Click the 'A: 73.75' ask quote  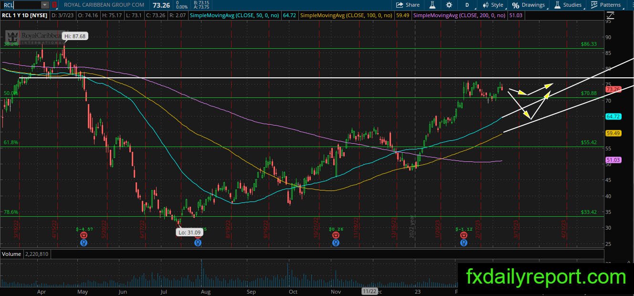point(202,7)
